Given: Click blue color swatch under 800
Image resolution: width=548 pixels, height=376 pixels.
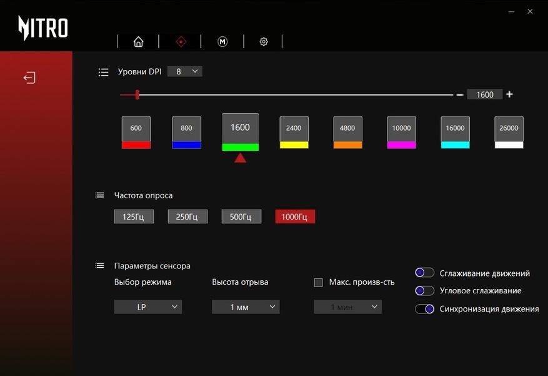Looking at the screenshot, I should click(187, 145).
